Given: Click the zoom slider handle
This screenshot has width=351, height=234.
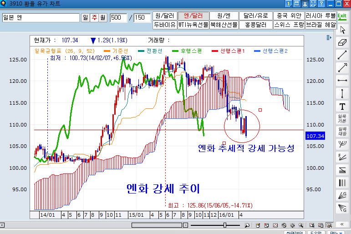Looking at the screenshot, I should point(225,225).
